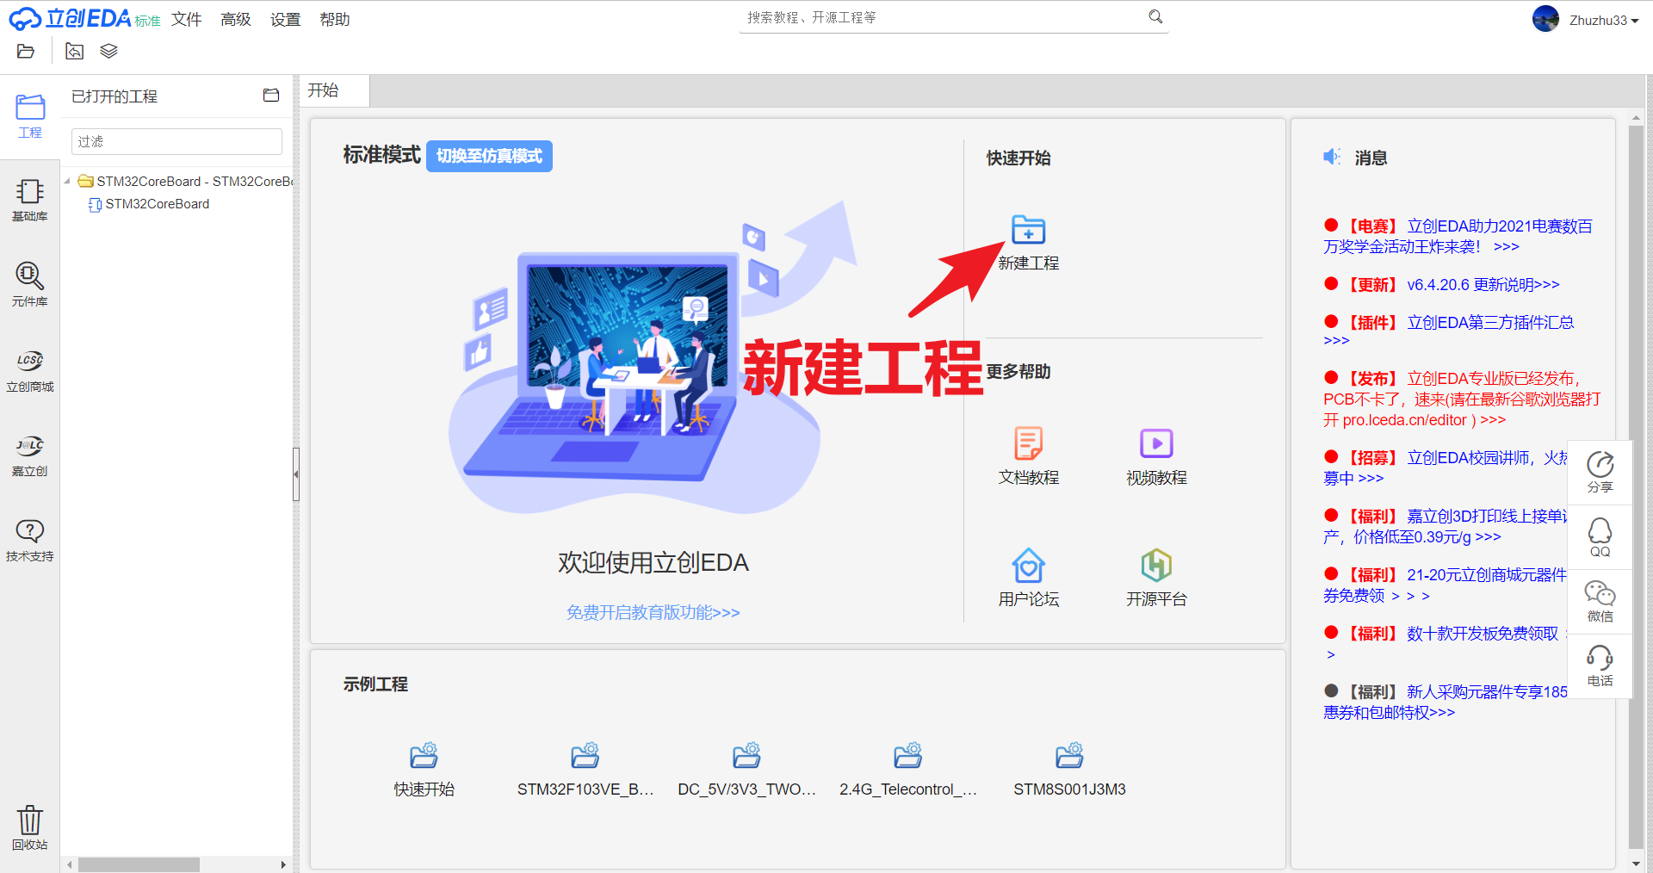Click the 切换至仿真模式 button

click(x=488, y=156)
